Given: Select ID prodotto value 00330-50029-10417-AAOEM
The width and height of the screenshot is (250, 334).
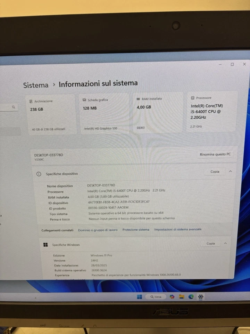Looking at the screenshot, I should (108, 207).
